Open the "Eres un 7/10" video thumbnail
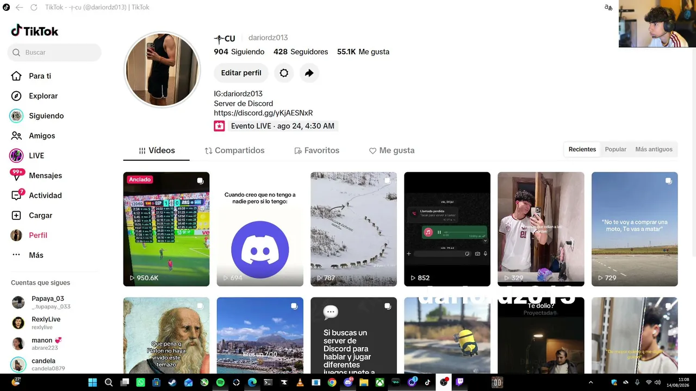 (x=260, y=336)
